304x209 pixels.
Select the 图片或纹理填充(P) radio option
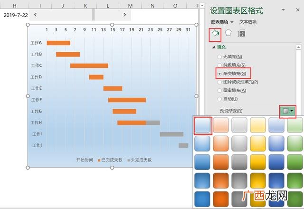click(x=238, y=82)
